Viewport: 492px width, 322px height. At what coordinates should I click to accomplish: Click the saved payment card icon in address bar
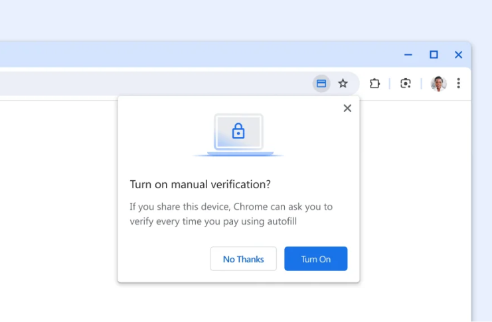coord(321,83)
